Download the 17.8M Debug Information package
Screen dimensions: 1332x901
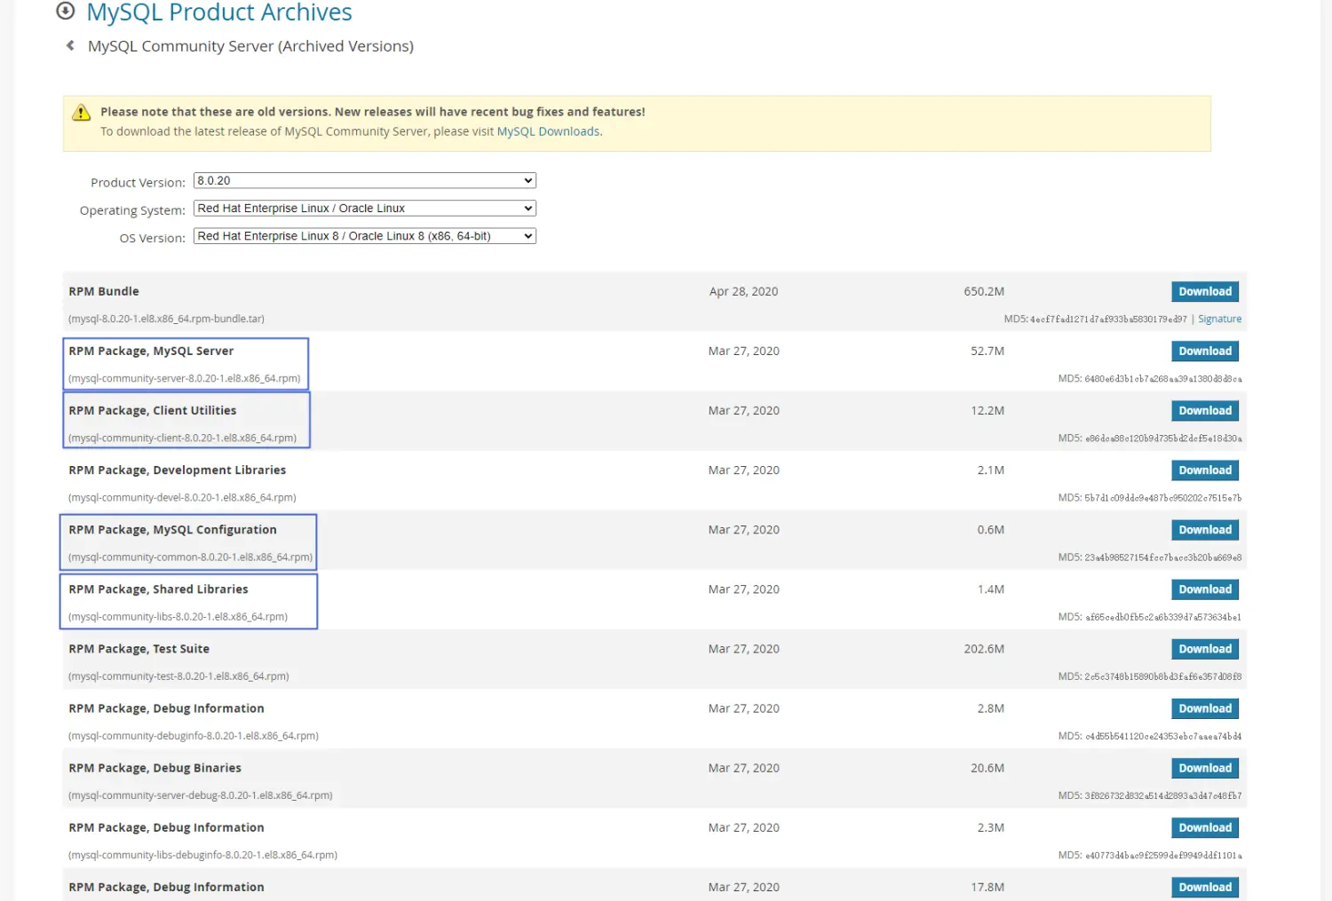(1205, 887)
